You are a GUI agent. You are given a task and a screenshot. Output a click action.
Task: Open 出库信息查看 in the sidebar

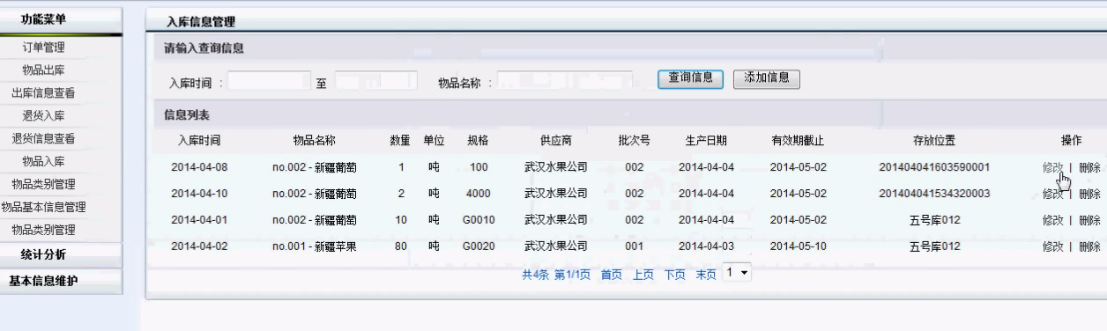(43, 92)
